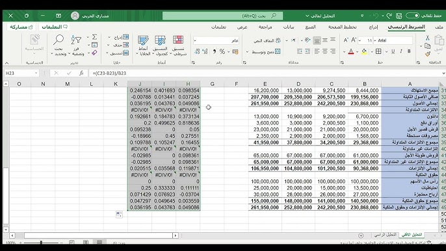Click the مشاركة Share button

(21, 27)
